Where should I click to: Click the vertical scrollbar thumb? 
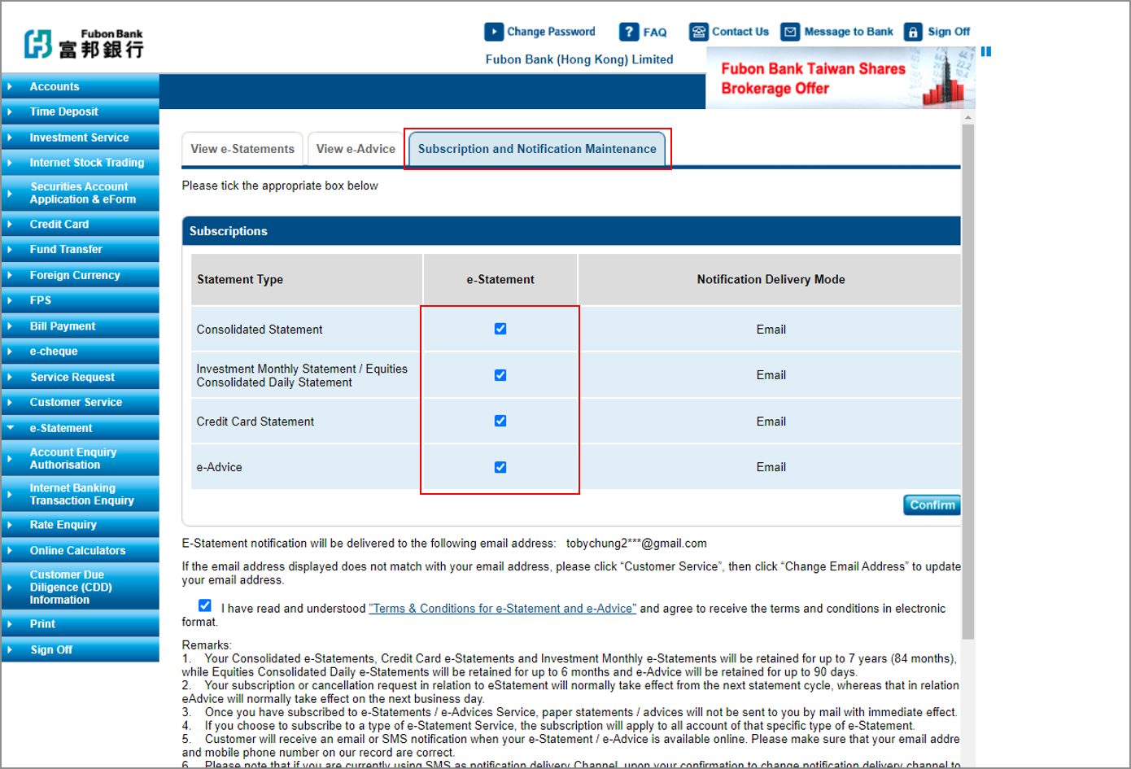[968, 382]
